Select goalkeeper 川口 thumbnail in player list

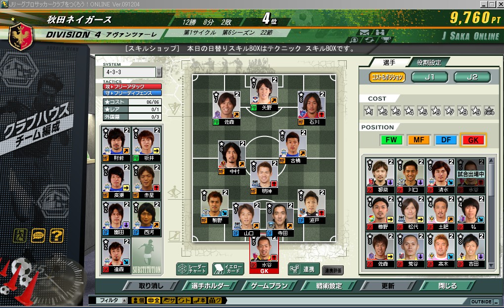click(411, 176)
